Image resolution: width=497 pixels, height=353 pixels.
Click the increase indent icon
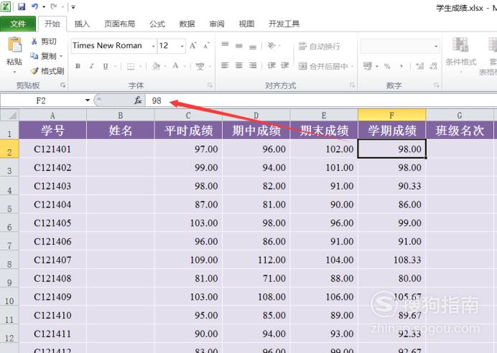pos(285,65)
